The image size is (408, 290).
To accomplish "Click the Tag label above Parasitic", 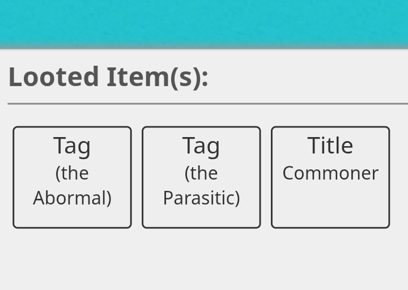I will pyautogui.click(x=201, y=146).
